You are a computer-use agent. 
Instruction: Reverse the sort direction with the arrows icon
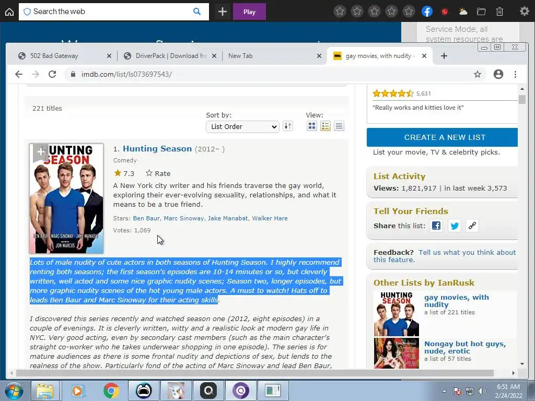(x=288, y=126)
